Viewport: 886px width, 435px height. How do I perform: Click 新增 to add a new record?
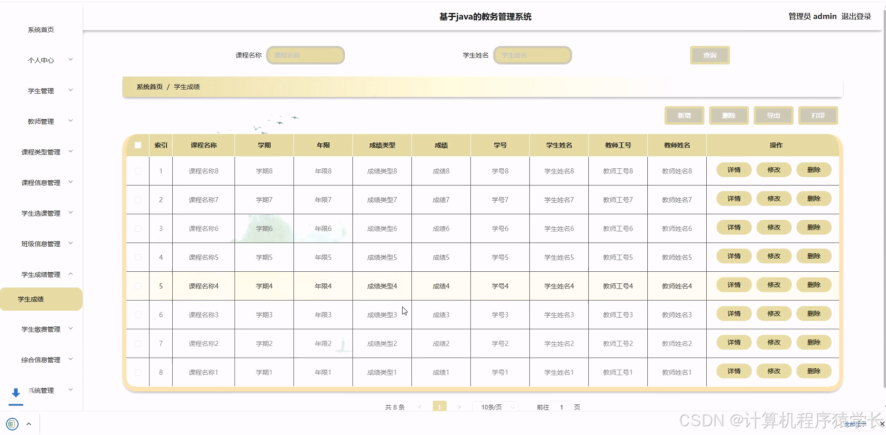point(684,115)
